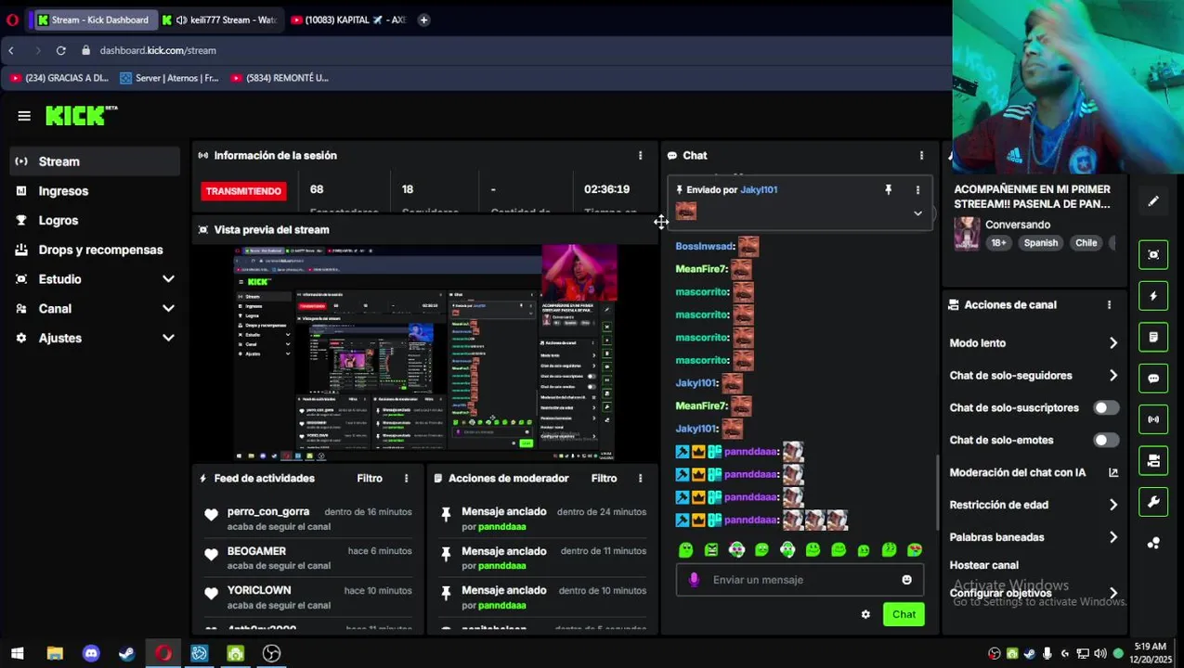
Task: Click the Spanish language tag
Action: 1040,243
